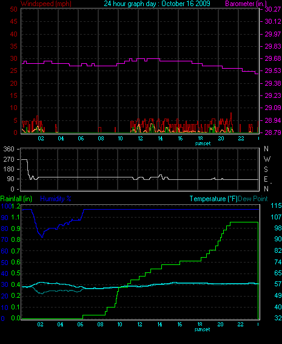Select the blue 70 humidity axis value

[5, 239]
